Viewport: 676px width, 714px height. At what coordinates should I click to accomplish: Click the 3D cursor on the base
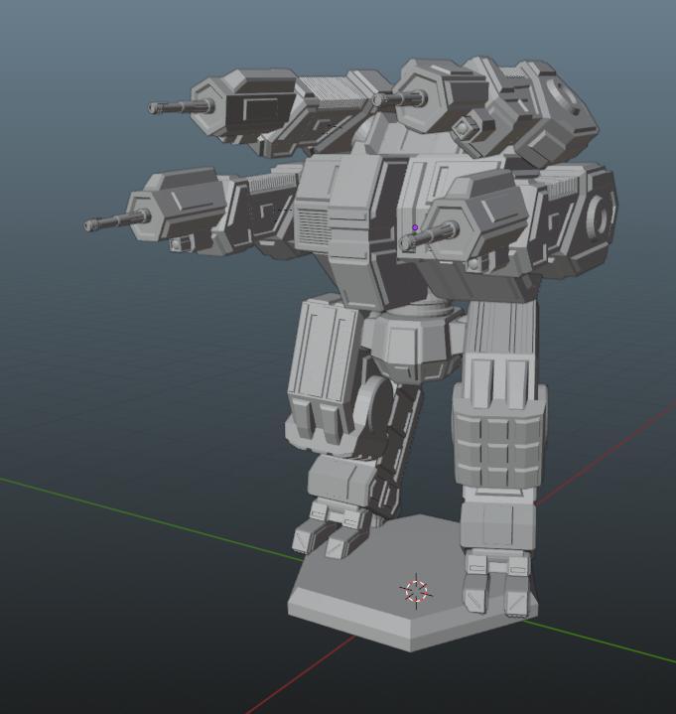(416, 591)
